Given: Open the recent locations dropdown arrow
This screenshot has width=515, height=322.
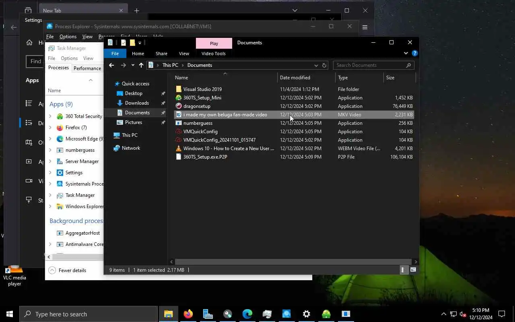Looking at the screenshot, I should [x=133, y=65].
